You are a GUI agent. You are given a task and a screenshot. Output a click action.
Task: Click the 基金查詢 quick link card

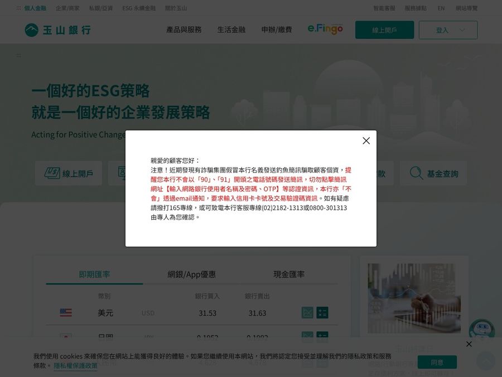433,173
